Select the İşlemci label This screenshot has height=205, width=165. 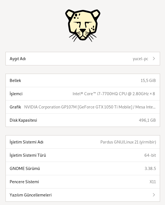coord(16,94)
